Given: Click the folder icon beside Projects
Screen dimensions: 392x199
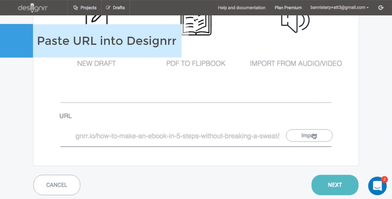Looking at the screenshot, I should pyautogui.click(x=76, y=8).
